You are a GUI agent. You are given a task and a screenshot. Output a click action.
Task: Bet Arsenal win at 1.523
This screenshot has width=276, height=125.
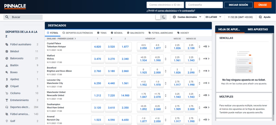pos(98,120)
